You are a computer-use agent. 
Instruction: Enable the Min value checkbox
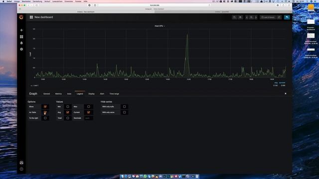[x=68, y=106]
